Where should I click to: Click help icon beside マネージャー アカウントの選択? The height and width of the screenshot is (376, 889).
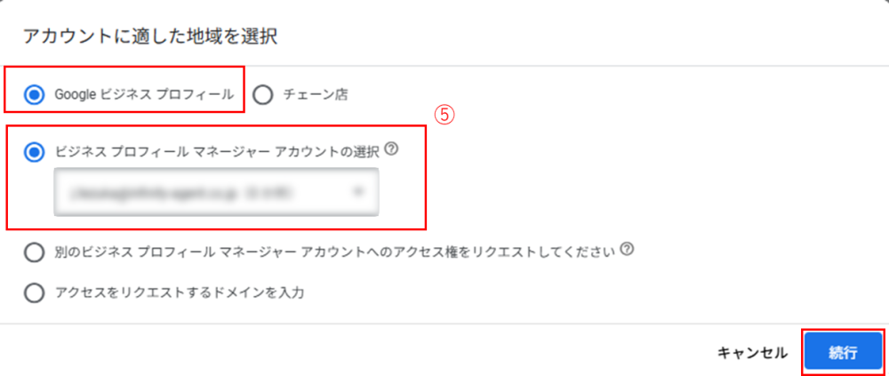391,148
